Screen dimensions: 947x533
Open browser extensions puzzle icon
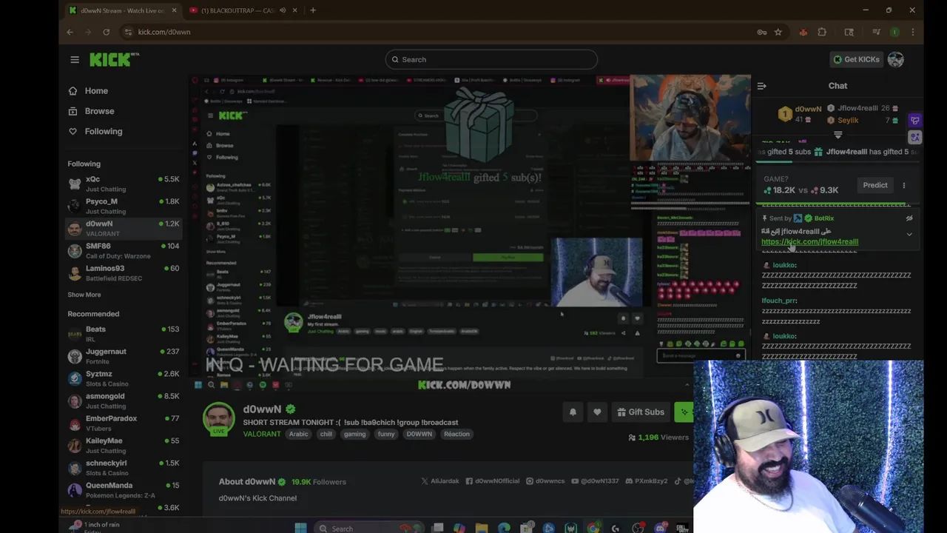click(x=822, y=32)
